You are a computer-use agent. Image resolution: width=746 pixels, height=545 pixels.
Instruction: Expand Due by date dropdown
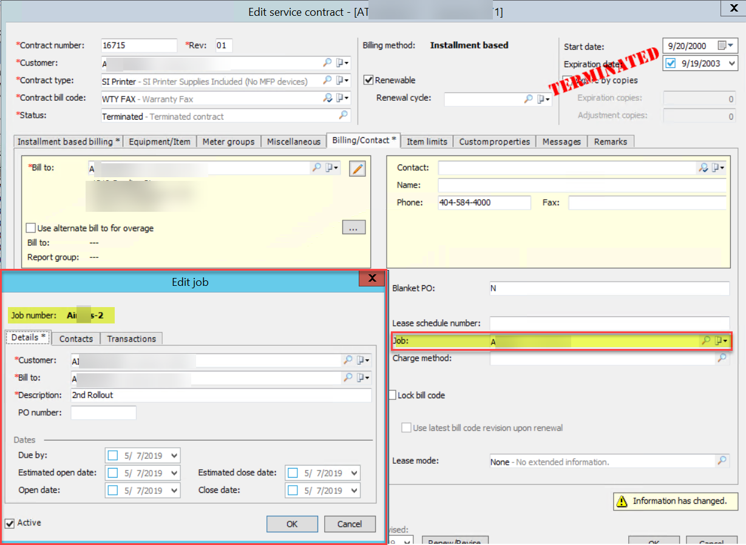tap(174, 455)
